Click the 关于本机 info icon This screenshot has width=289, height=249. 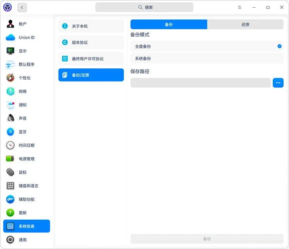(65, 26)
